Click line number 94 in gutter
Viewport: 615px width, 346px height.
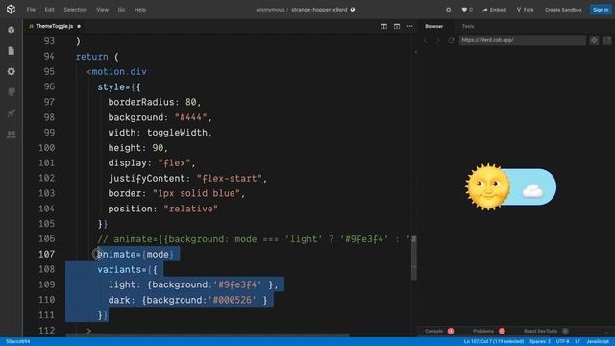point(49,57)
